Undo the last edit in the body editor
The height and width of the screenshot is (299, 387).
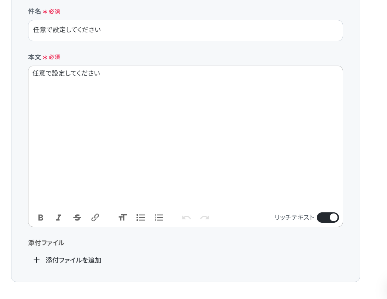pyautogui.click(x=186, y=218)
